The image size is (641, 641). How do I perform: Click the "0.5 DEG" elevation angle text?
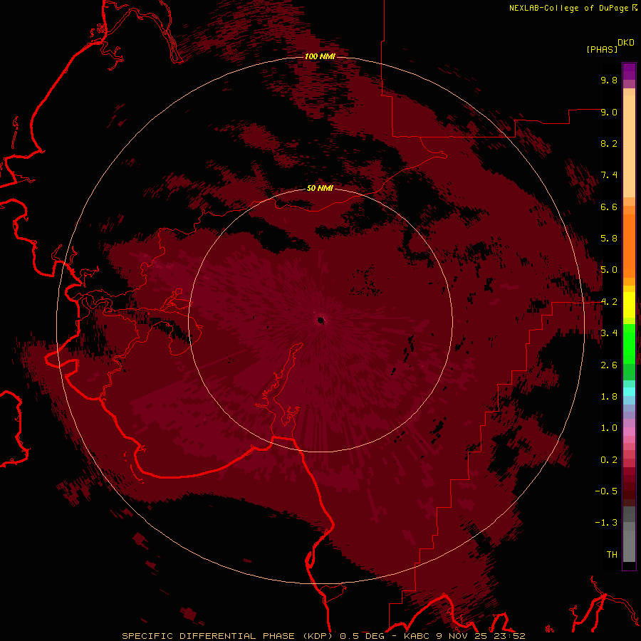pos(363,636)
